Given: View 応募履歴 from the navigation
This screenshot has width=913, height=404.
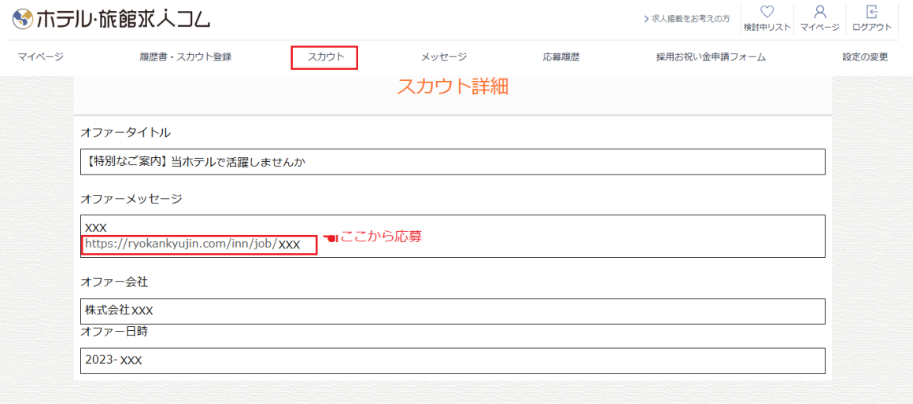Looking at the screenshot, I should click(561, 57).
